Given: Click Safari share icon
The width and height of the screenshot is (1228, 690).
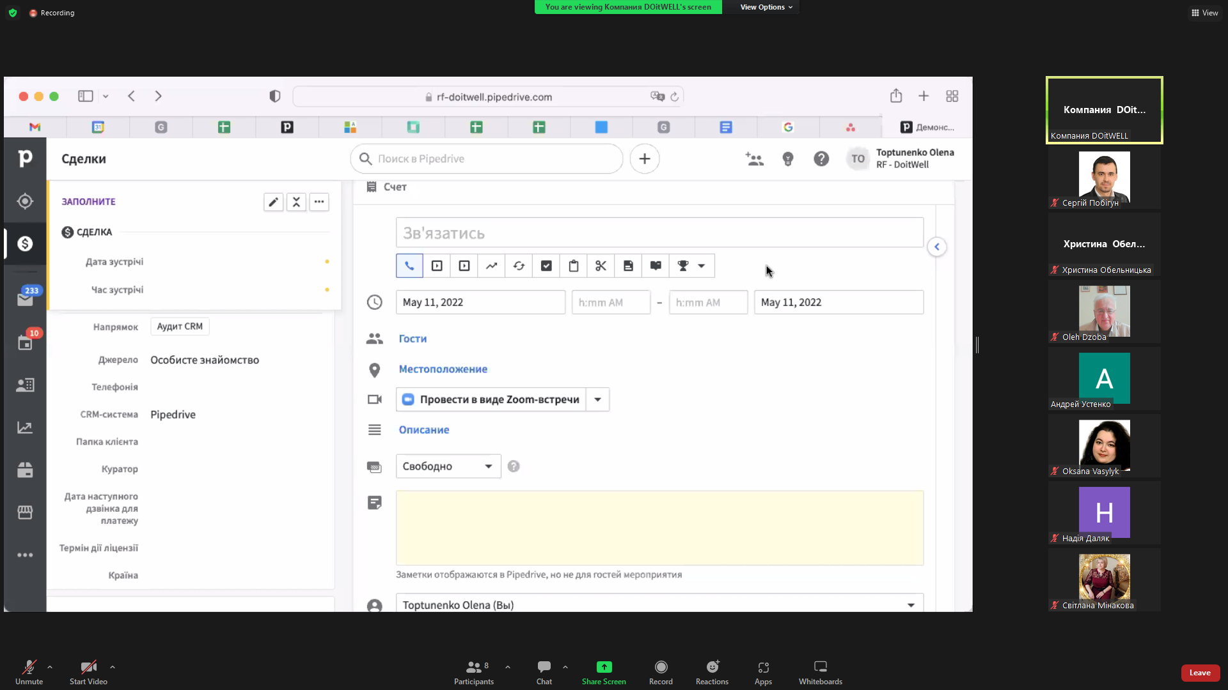Looking at the screenshot, I should [895, 96].
